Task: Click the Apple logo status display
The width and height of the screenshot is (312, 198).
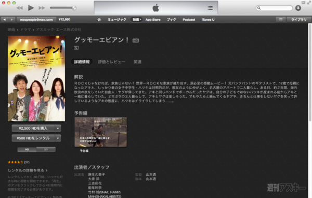Action: point(156,8)
